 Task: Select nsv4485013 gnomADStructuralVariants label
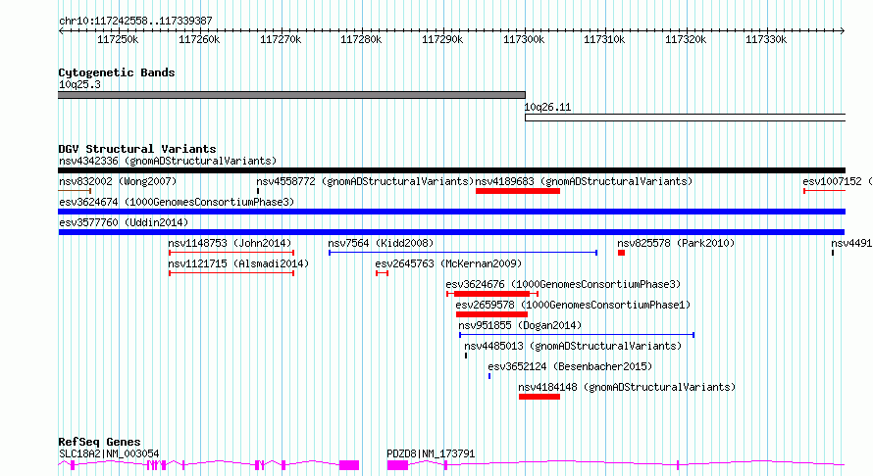(573, 346)
